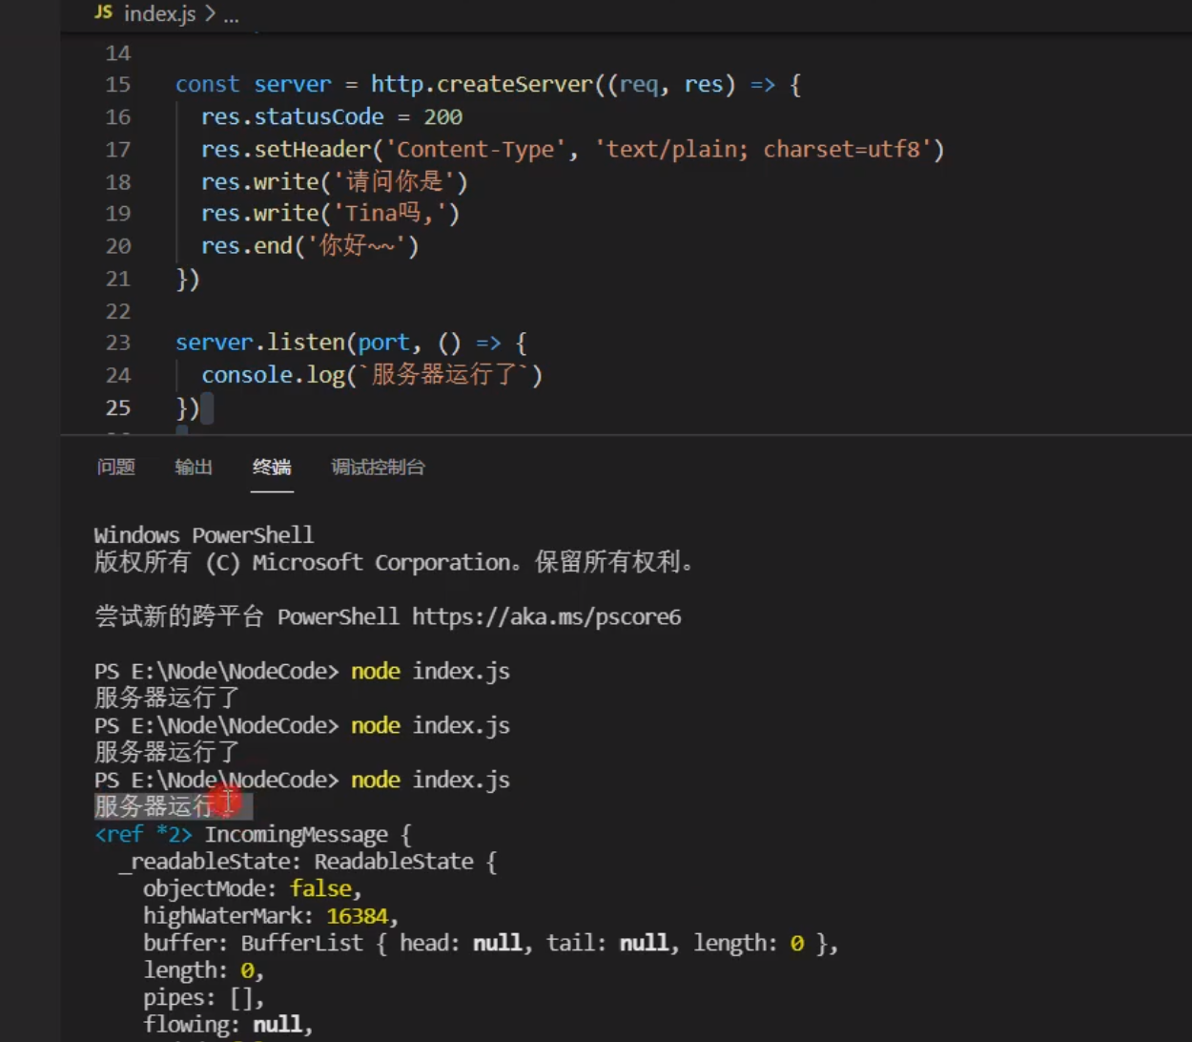Open the 调试控制台 panel tab
Viewport: 1192px width, 1042px height.
[378, 467]
